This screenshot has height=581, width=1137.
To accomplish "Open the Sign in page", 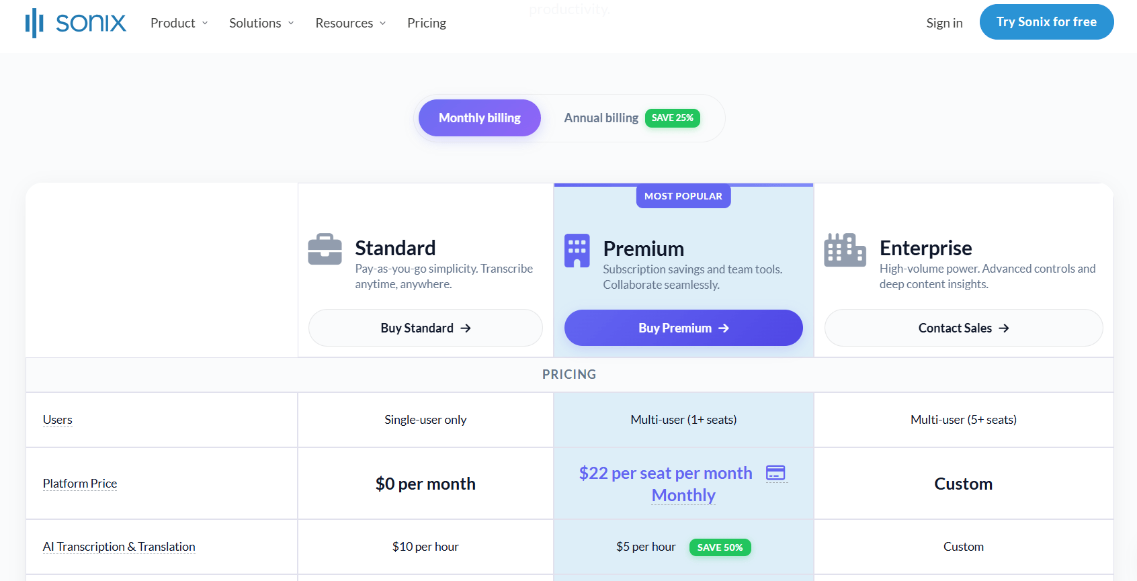I will (x=944, y=23).
